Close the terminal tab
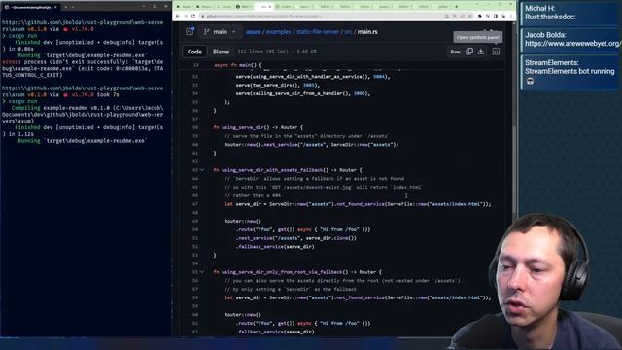The width and height of the screenshot is (622, 350). pos(55,7)
